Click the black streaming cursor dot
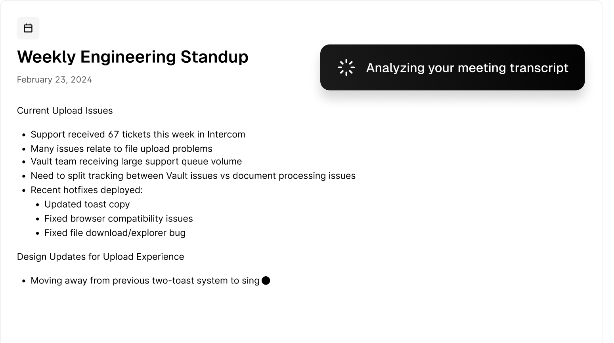This screenshot has height=343, width=614. [266, 281]
